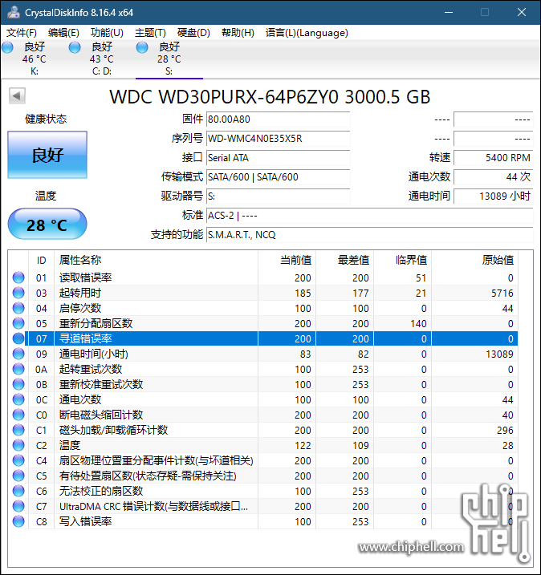Click the 接口 field showing Serial ATA
Screen dimensions: 541x575
(278, 158)
